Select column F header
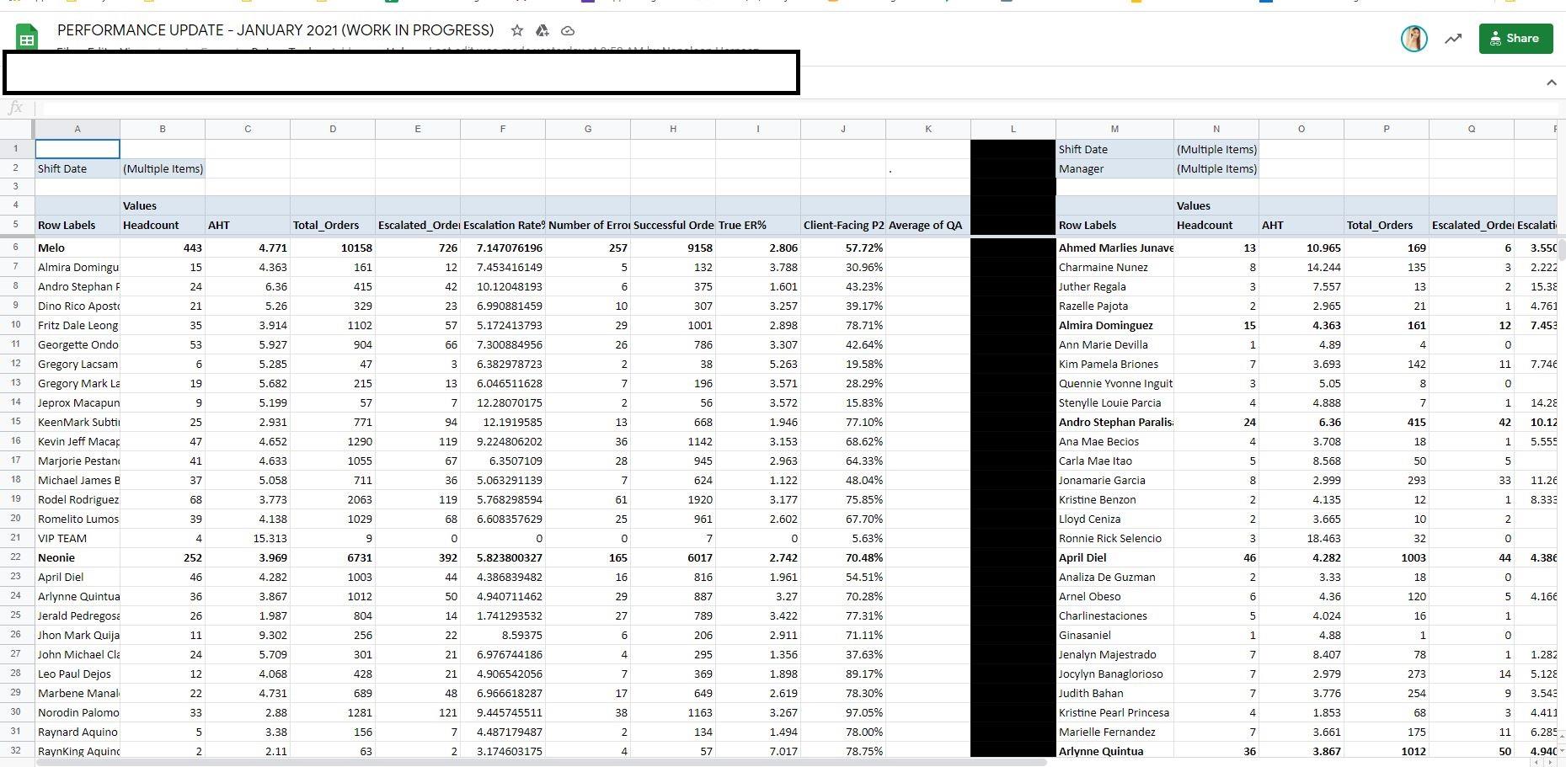 click(x=502, y=129)
